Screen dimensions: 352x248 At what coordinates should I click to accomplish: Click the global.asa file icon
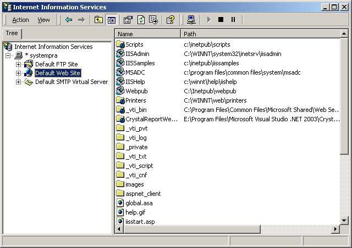[x=120, y=203]
